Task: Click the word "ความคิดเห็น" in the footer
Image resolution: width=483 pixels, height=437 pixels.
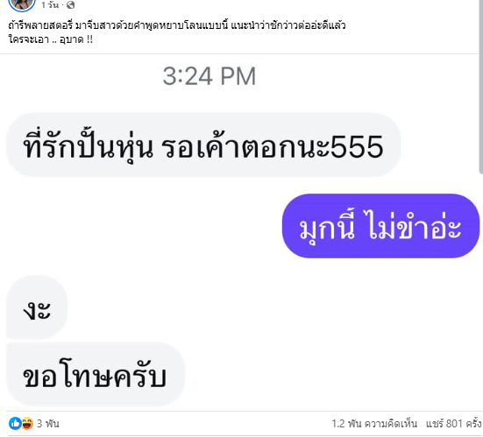Action: click(x=391, y=424)
